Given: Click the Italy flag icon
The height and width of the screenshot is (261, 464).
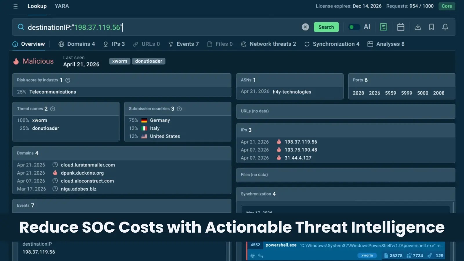Looking at the screenshot, I should 144,128.
